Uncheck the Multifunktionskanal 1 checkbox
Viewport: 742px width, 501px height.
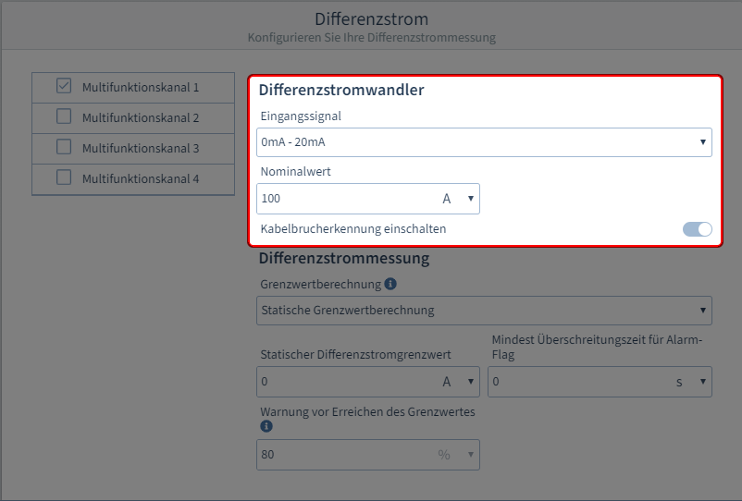point(64,86)
